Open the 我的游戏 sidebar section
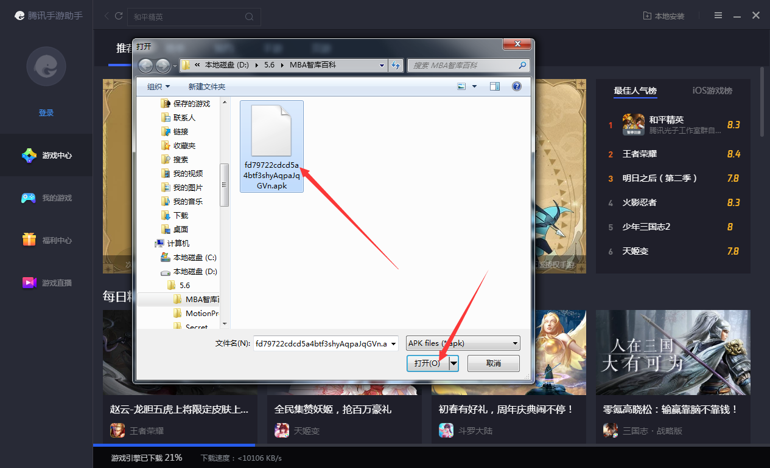This screenshot has width=770, height=468. tap(46, 198)
